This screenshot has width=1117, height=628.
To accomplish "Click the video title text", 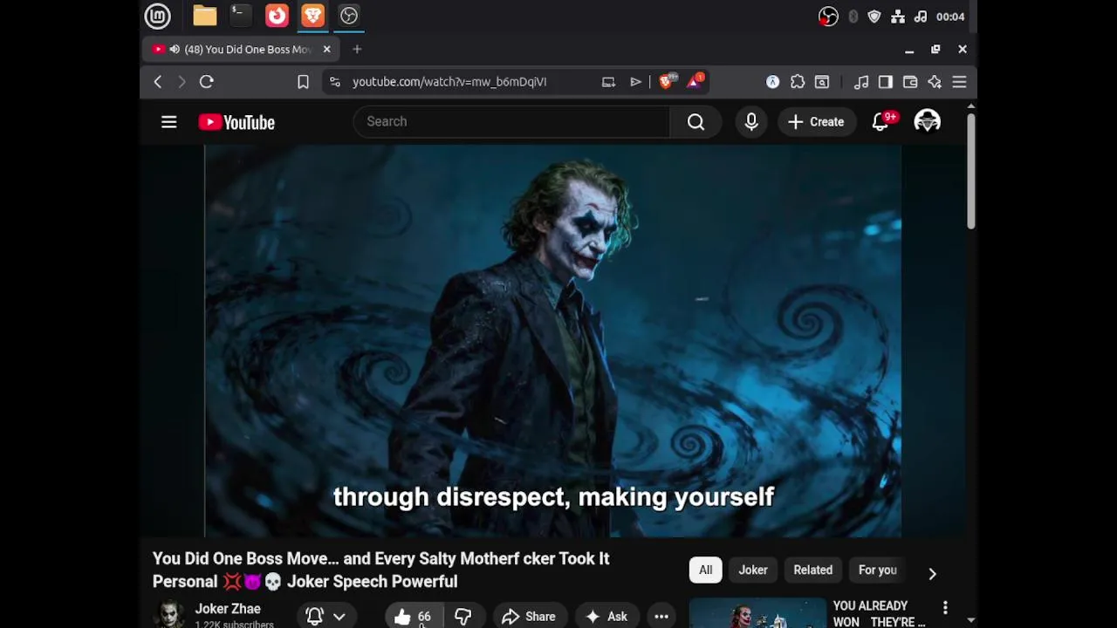I will (x=381, y=570).
